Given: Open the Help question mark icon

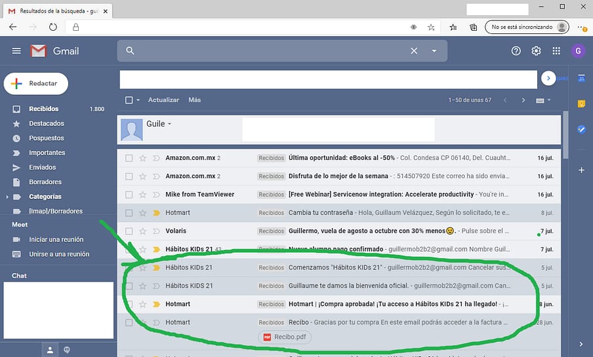Looking at the screenshot, I should [516, 50].
